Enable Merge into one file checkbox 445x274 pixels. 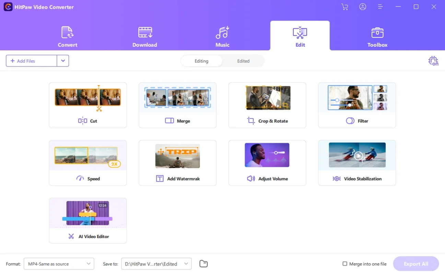[345, 264]
